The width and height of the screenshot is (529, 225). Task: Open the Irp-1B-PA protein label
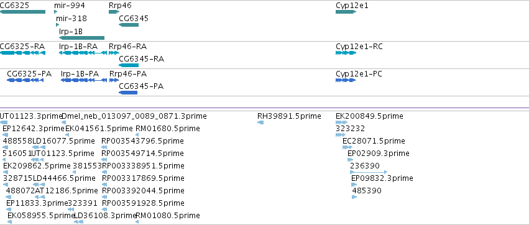[x=80, y=73]
